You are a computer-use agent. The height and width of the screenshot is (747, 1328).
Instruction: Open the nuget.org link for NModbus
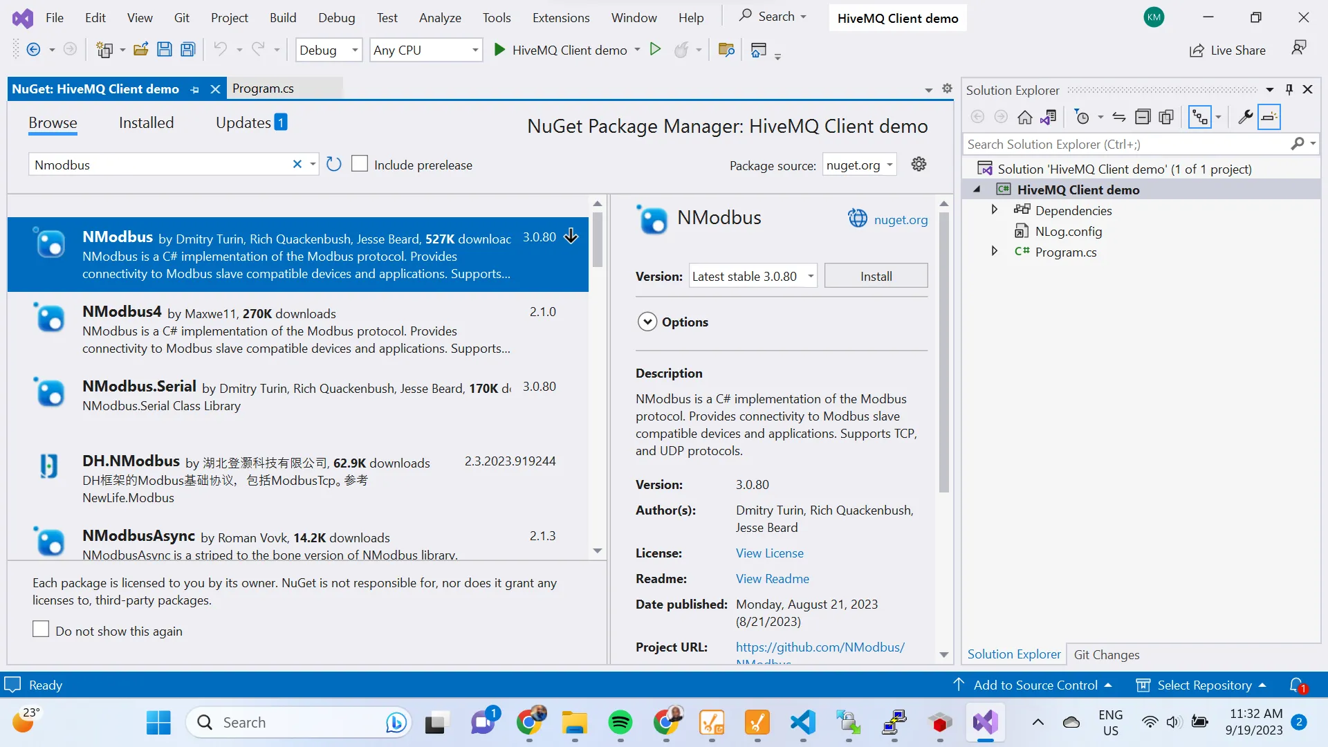(x=901, y=220)
